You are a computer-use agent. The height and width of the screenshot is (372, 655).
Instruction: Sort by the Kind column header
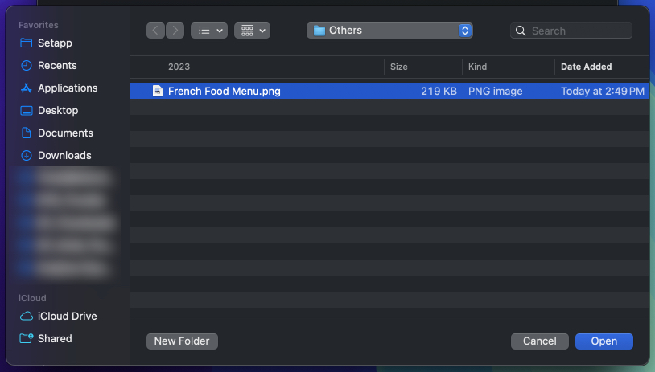[x=477, y=67]
